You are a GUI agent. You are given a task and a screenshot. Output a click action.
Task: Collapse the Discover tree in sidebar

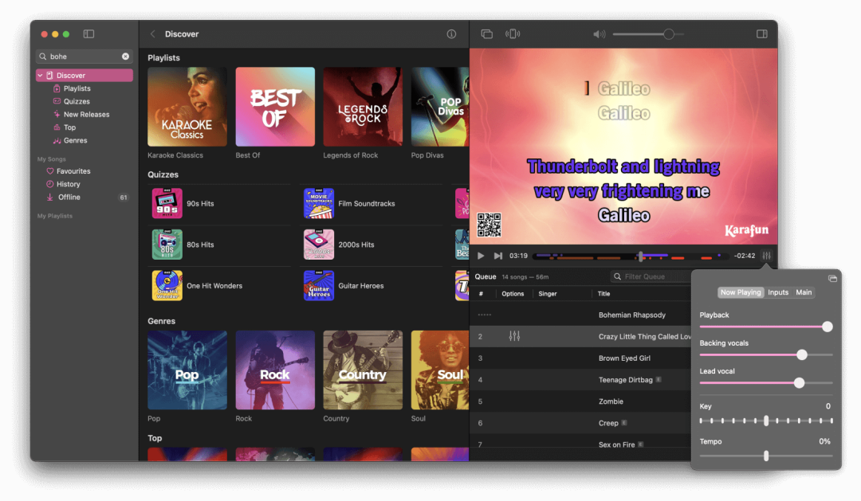[41, 76]
